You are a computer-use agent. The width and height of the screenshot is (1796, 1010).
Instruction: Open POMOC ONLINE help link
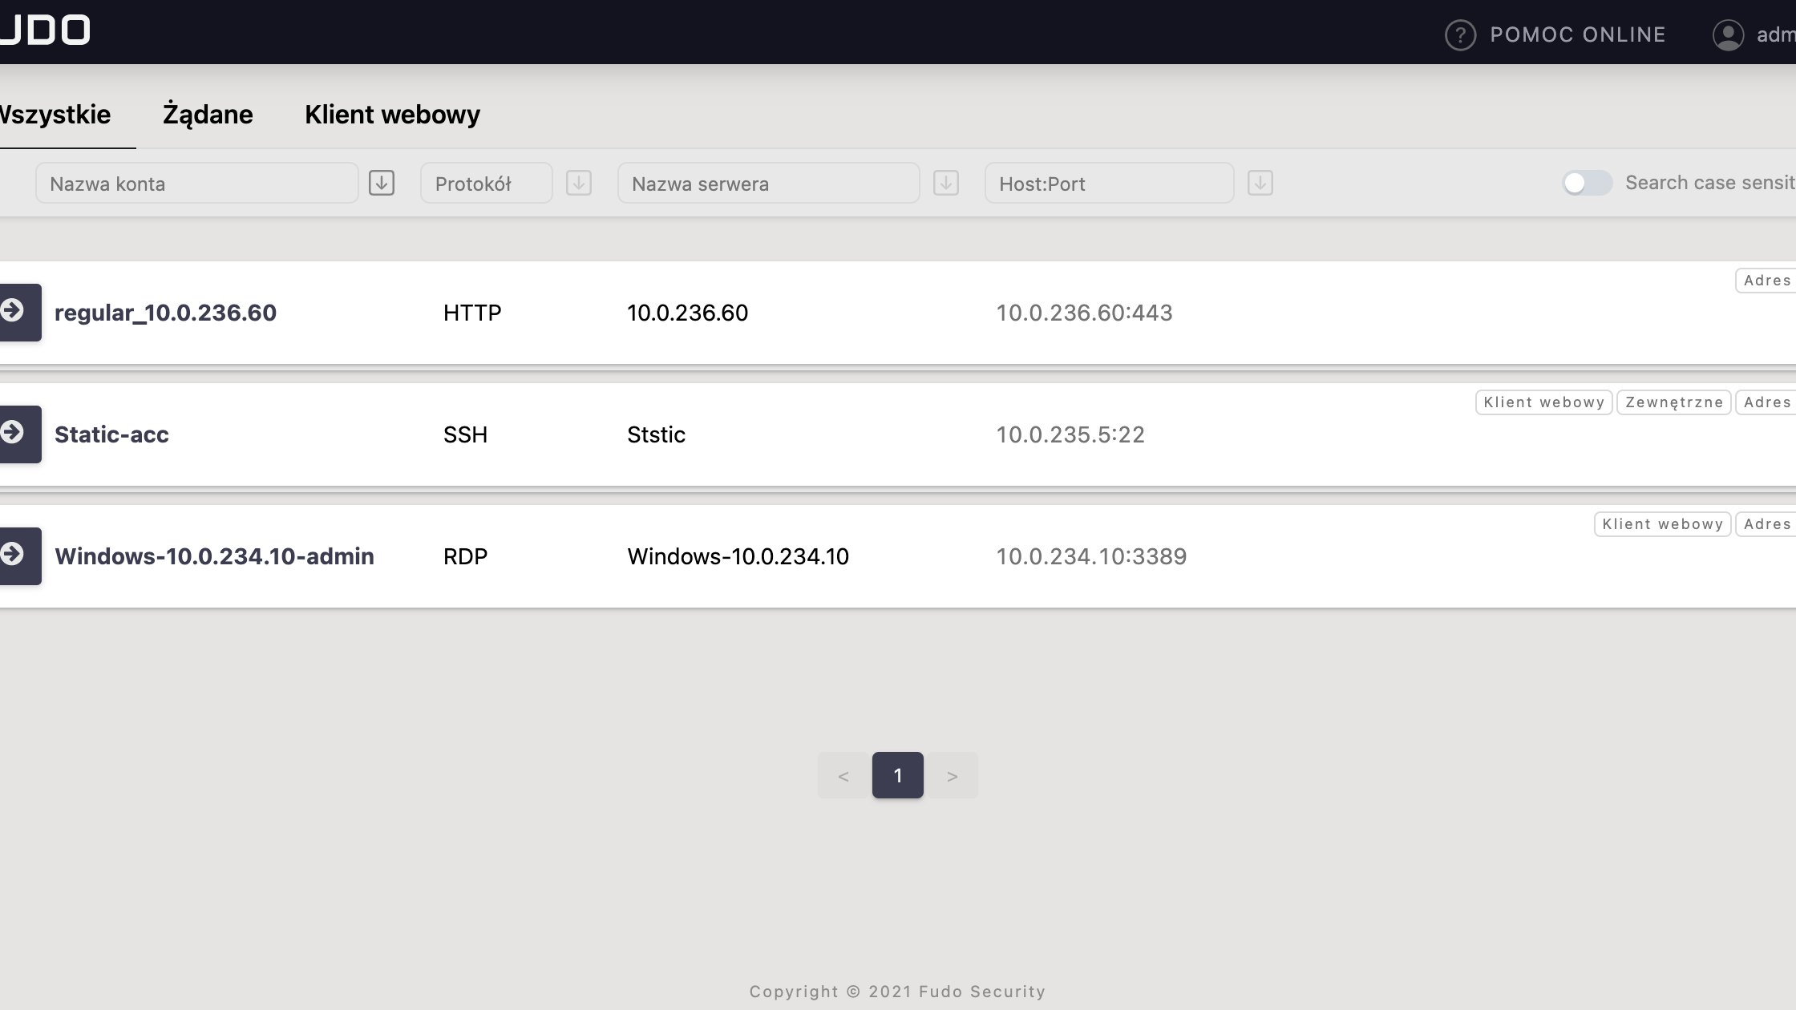point(1577,35)
